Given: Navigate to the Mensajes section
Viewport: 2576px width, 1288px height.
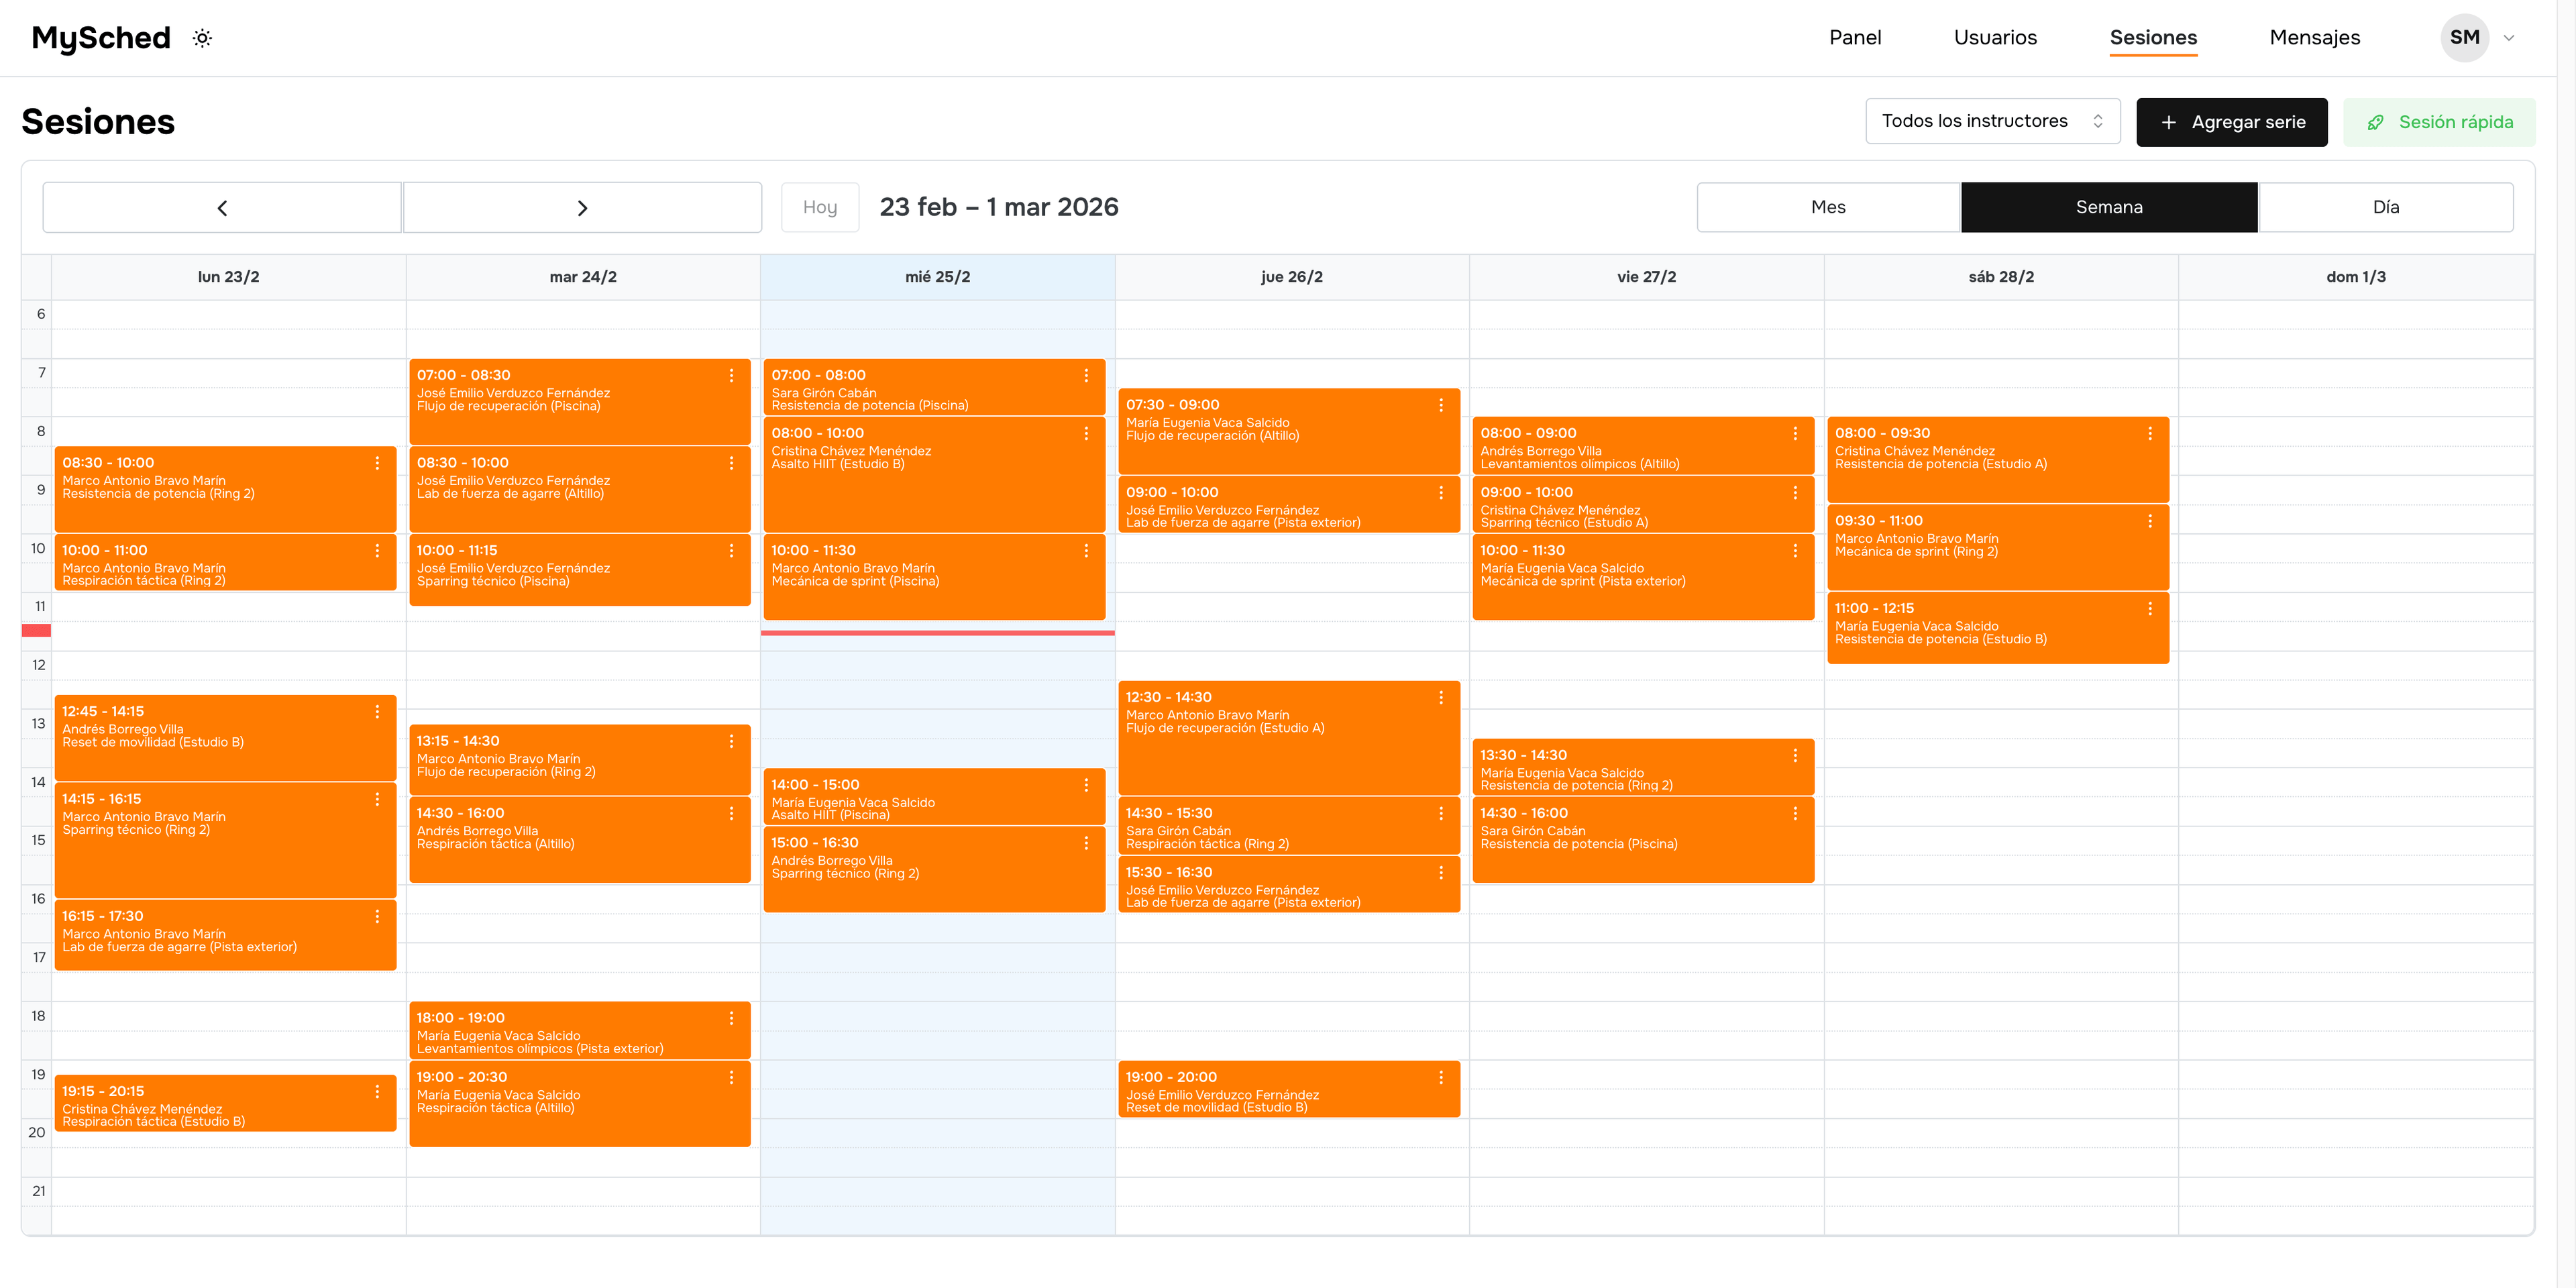Looking at the screenshot, I should [2315, 38].
